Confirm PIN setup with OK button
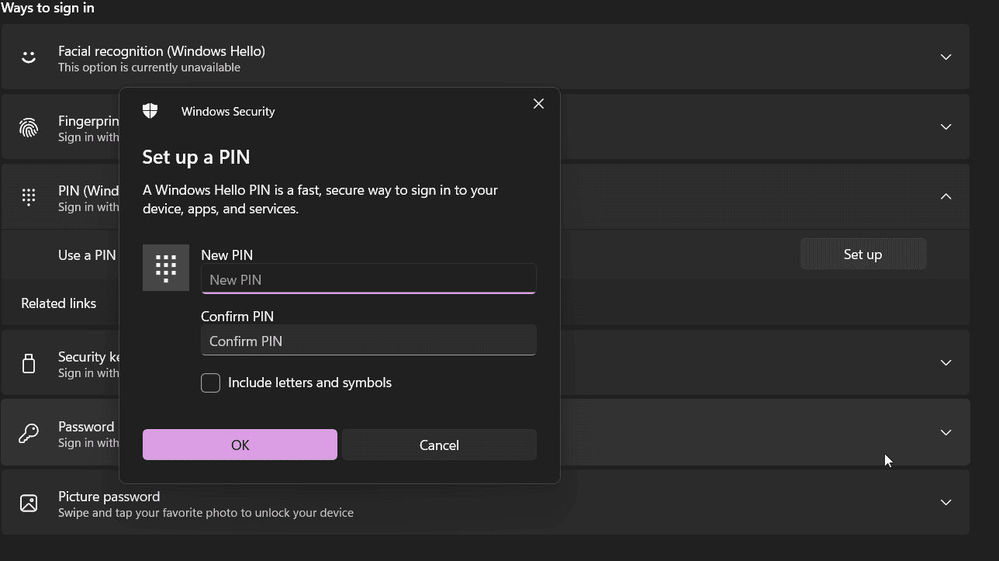 (240, 445)
